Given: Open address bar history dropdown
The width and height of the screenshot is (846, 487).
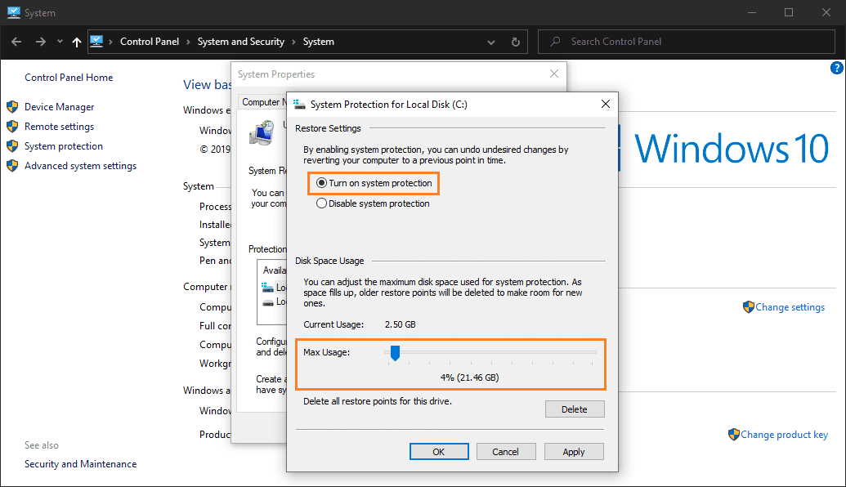Looking at the screenshot, I should click(x=491, y=42).
